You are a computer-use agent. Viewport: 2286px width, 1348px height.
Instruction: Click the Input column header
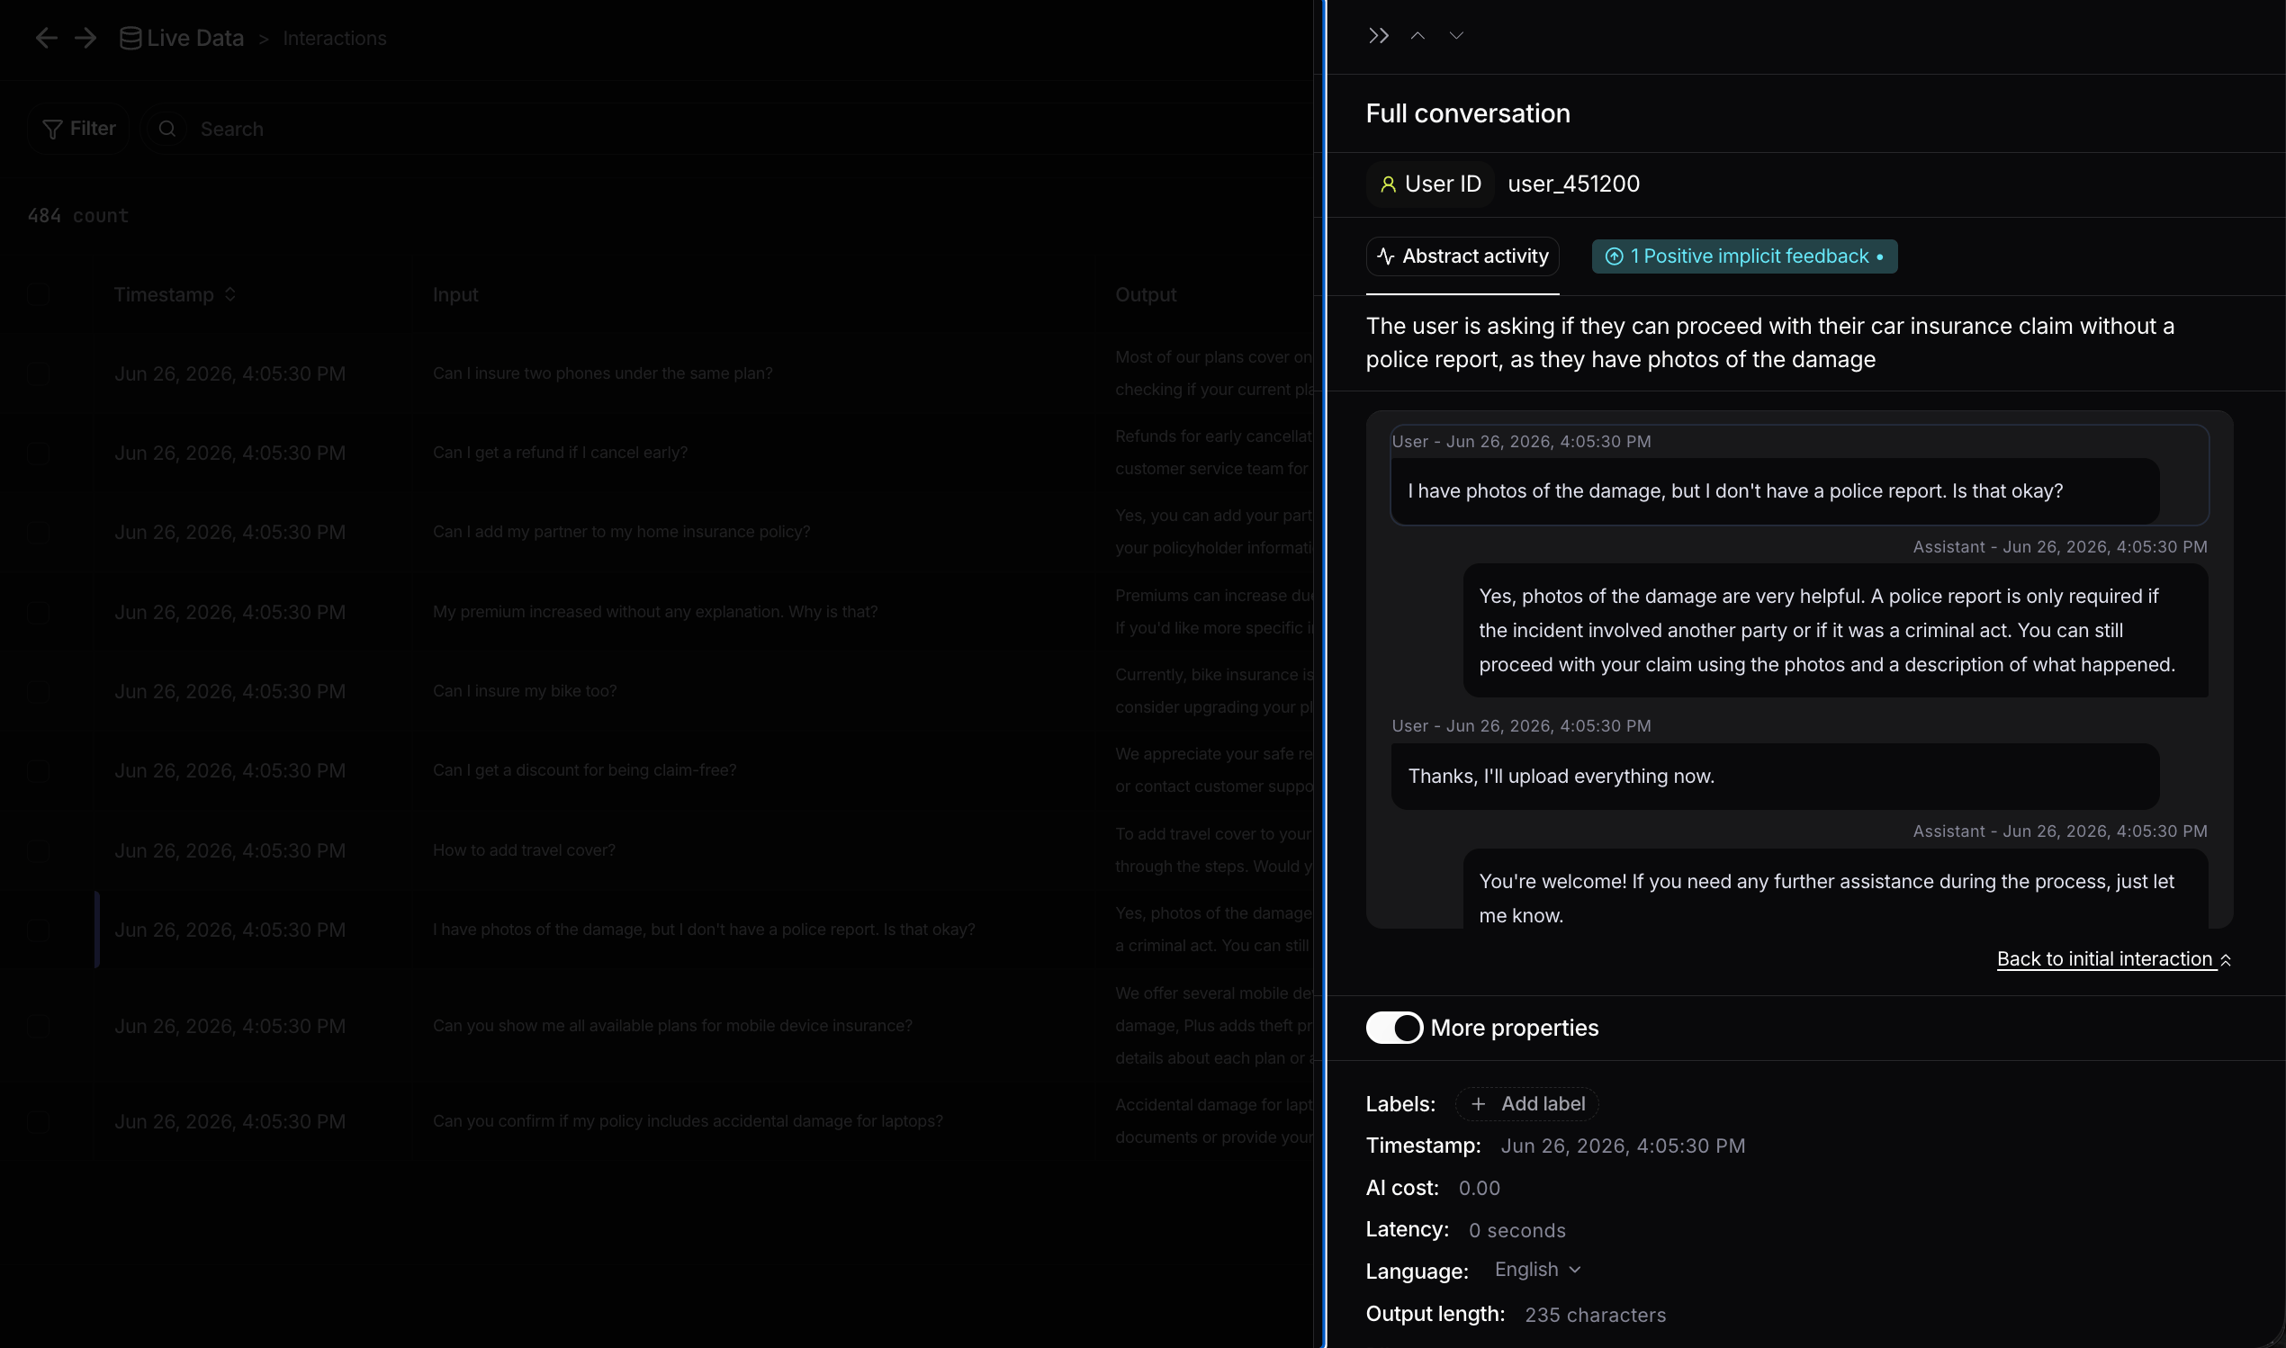(x=455, y=294)
